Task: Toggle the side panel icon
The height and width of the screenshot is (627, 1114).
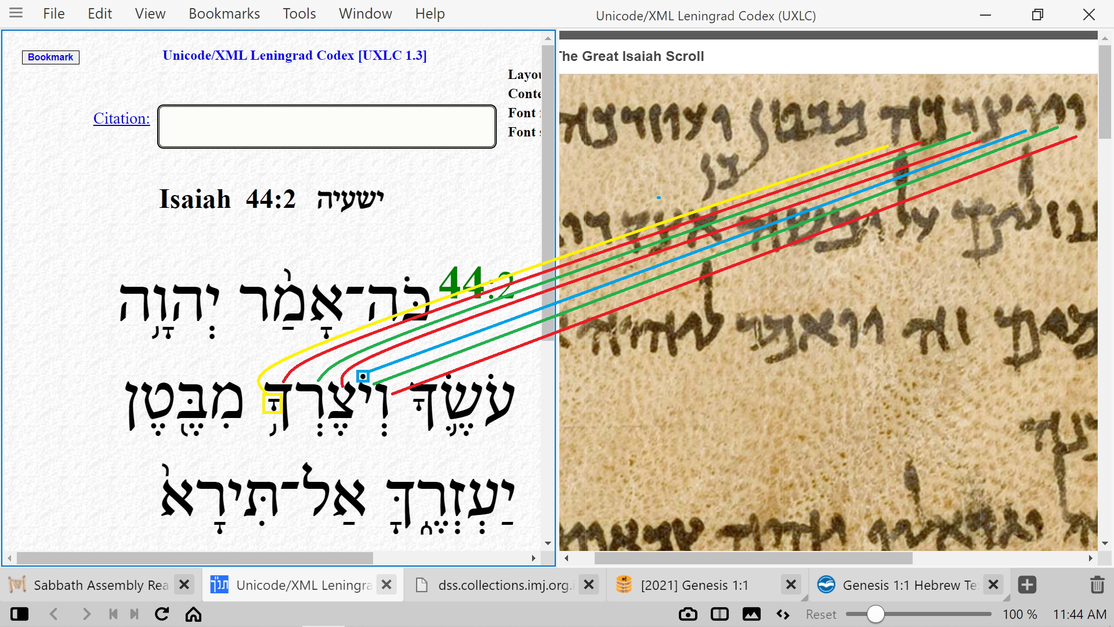Action: click(x=19, y=614)
